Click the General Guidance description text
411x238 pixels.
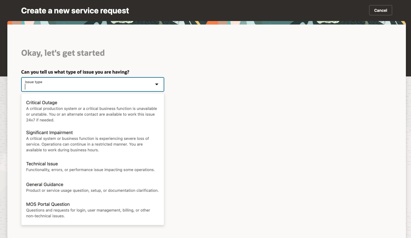click(x=92, y=191)
